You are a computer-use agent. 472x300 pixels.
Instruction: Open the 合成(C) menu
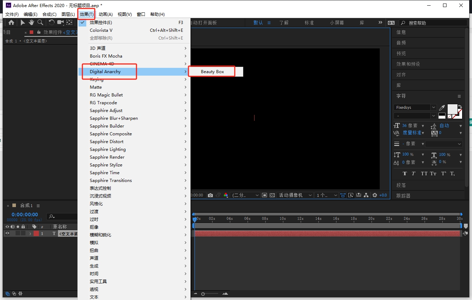point(49,14)
